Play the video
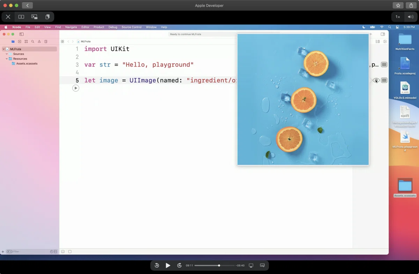Image resolution: width=419 pixels, height=274 pixels. click(168, 266)
